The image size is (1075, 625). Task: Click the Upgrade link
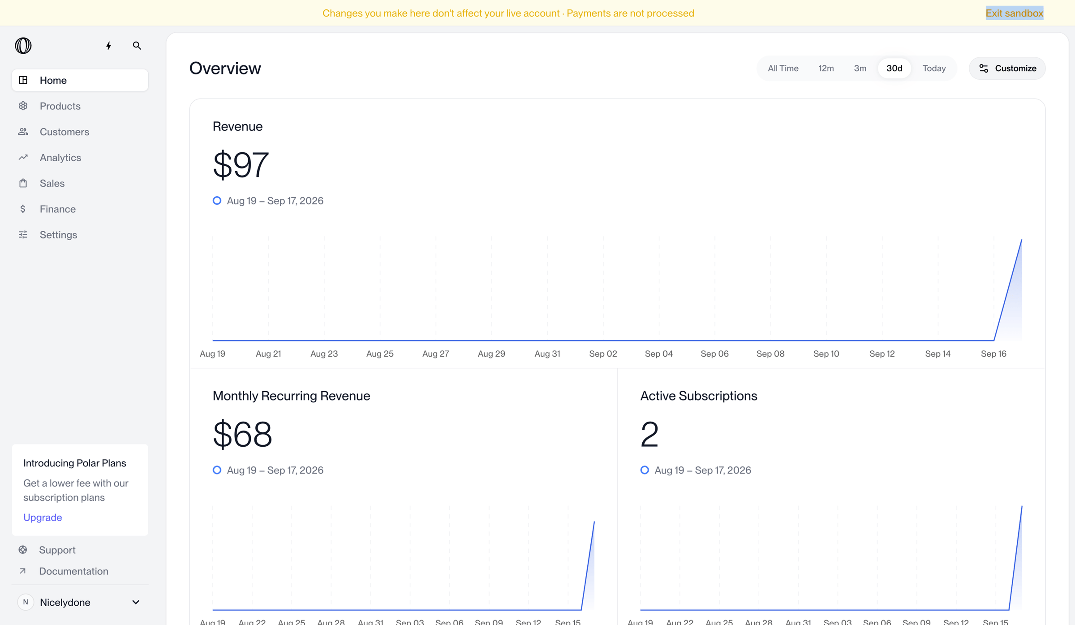click(43, 517)
